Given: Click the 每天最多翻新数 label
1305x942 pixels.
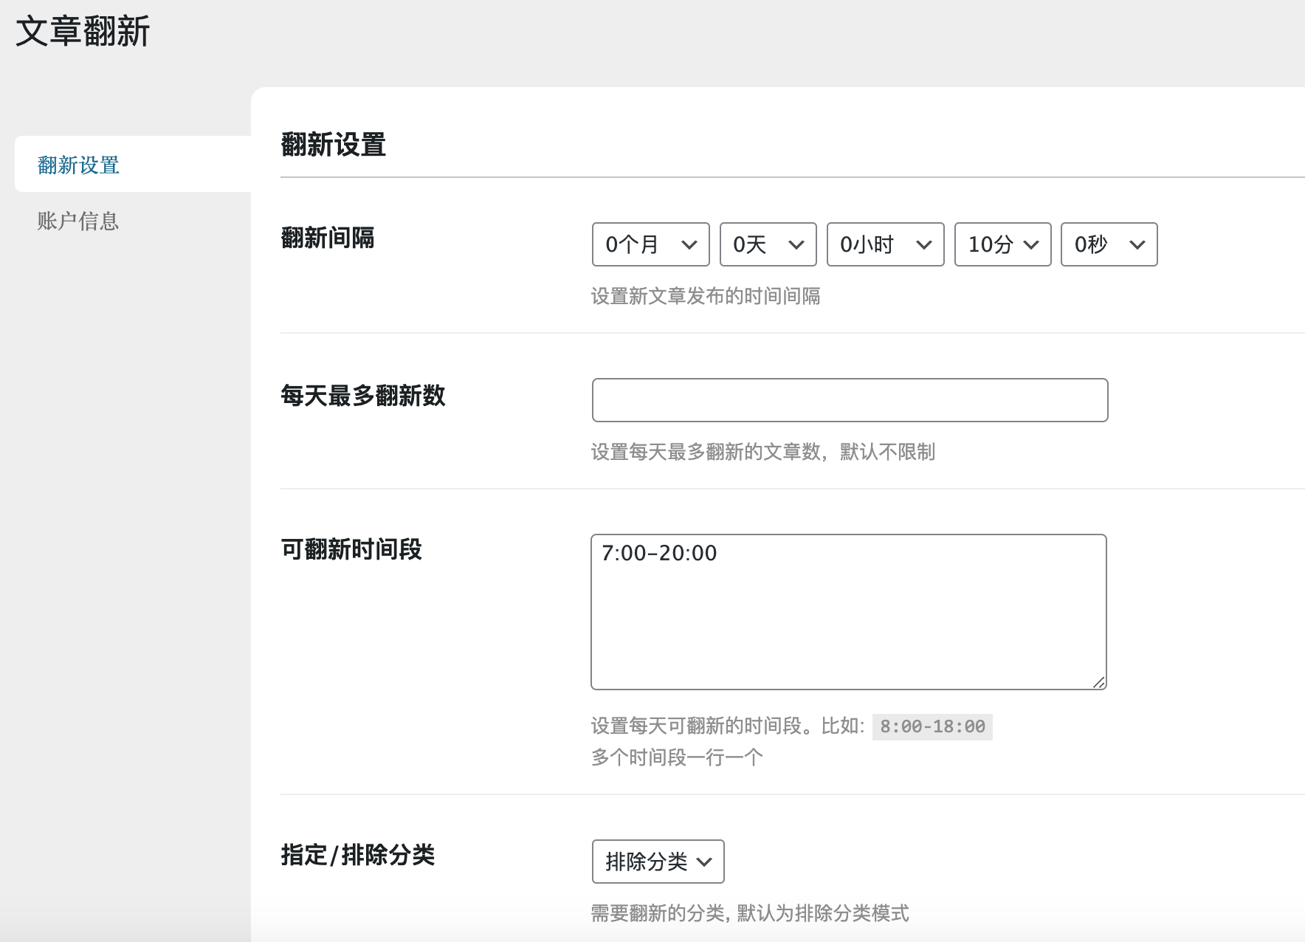Looking at the screenshot, I should [362, 396].
